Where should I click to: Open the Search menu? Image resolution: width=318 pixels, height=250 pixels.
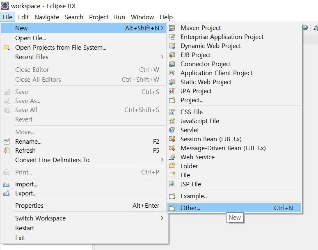tap(74, 17)
